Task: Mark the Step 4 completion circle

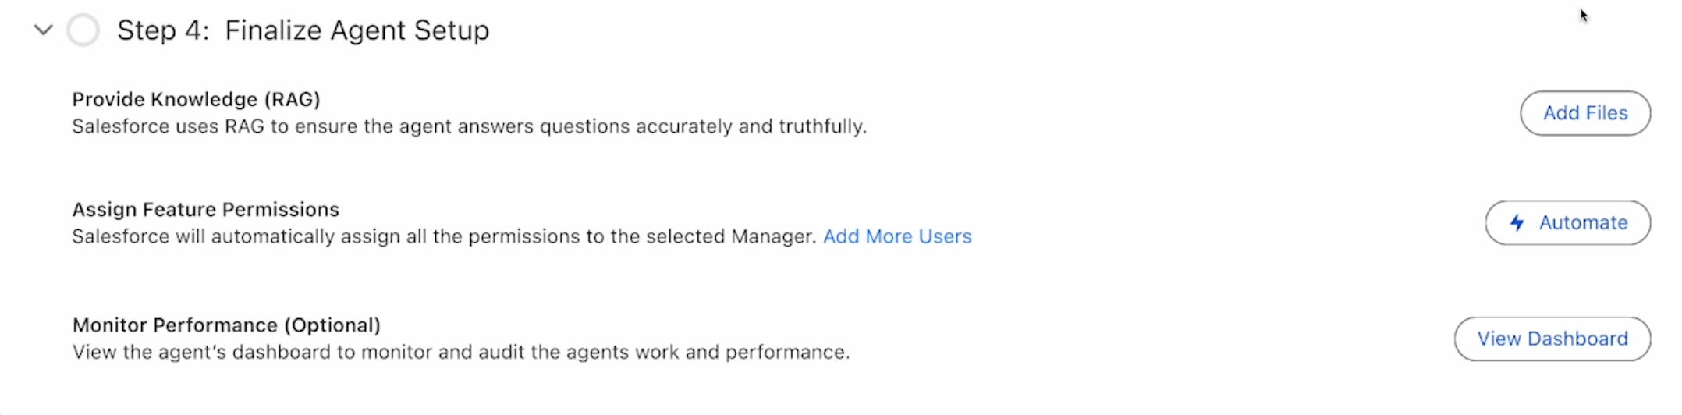Action: coord(83,30)
